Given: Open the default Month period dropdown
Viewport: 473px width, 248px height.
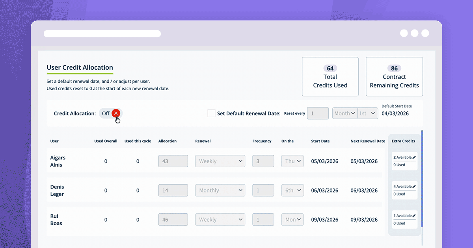Looking at the screenshot, I should pos(345,113).
